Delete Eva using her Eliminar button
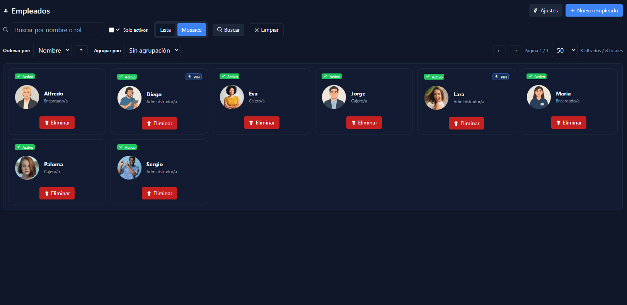This screenshot has width=627, height=305. coord(262,123)
